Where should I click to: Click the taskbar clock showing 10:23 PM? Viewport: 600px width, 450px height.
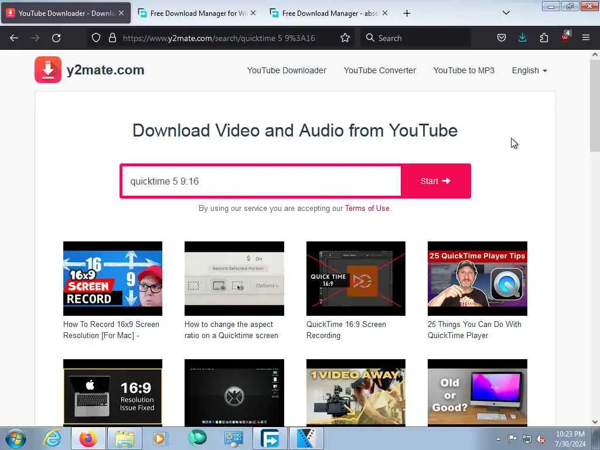pyautogui.click(x=570, y=438)
